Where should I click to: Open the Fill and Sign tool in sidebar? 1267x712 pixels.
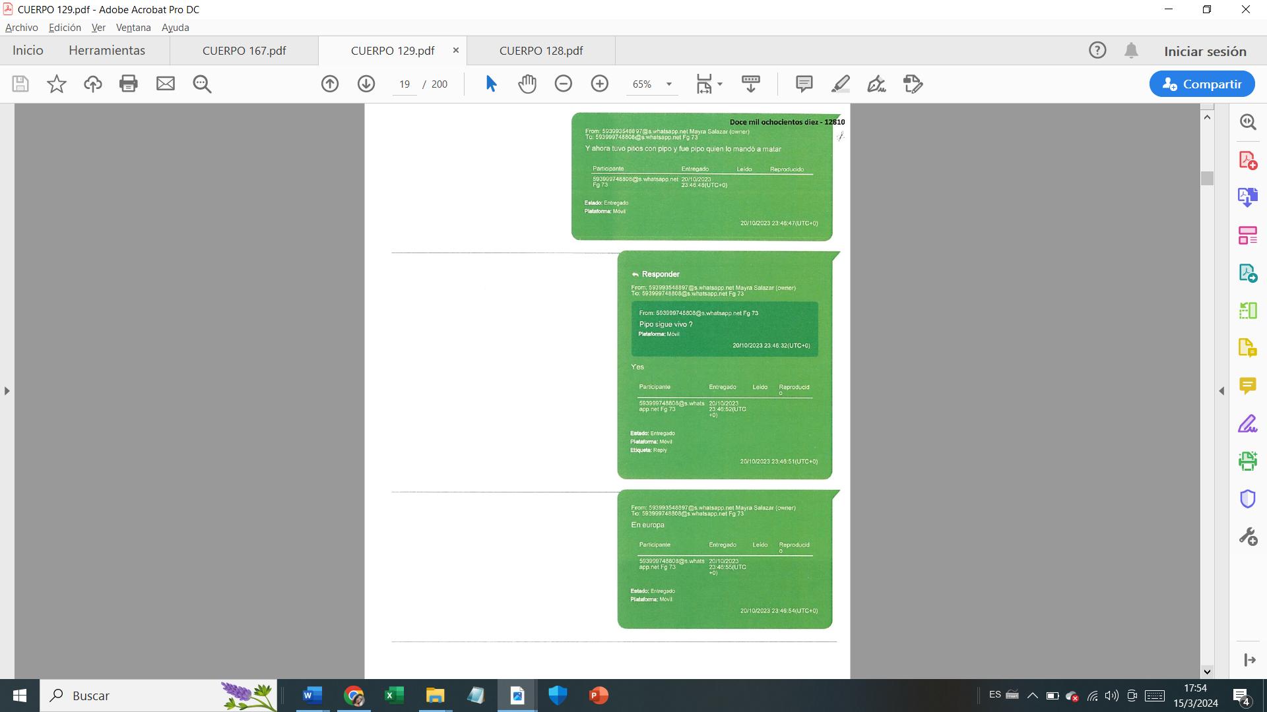pos(1248,423)
